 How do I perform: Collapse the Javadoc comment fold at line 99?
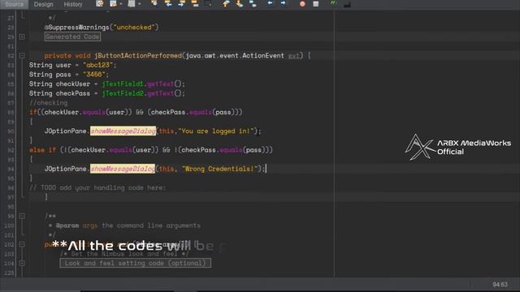coord(22,217)
